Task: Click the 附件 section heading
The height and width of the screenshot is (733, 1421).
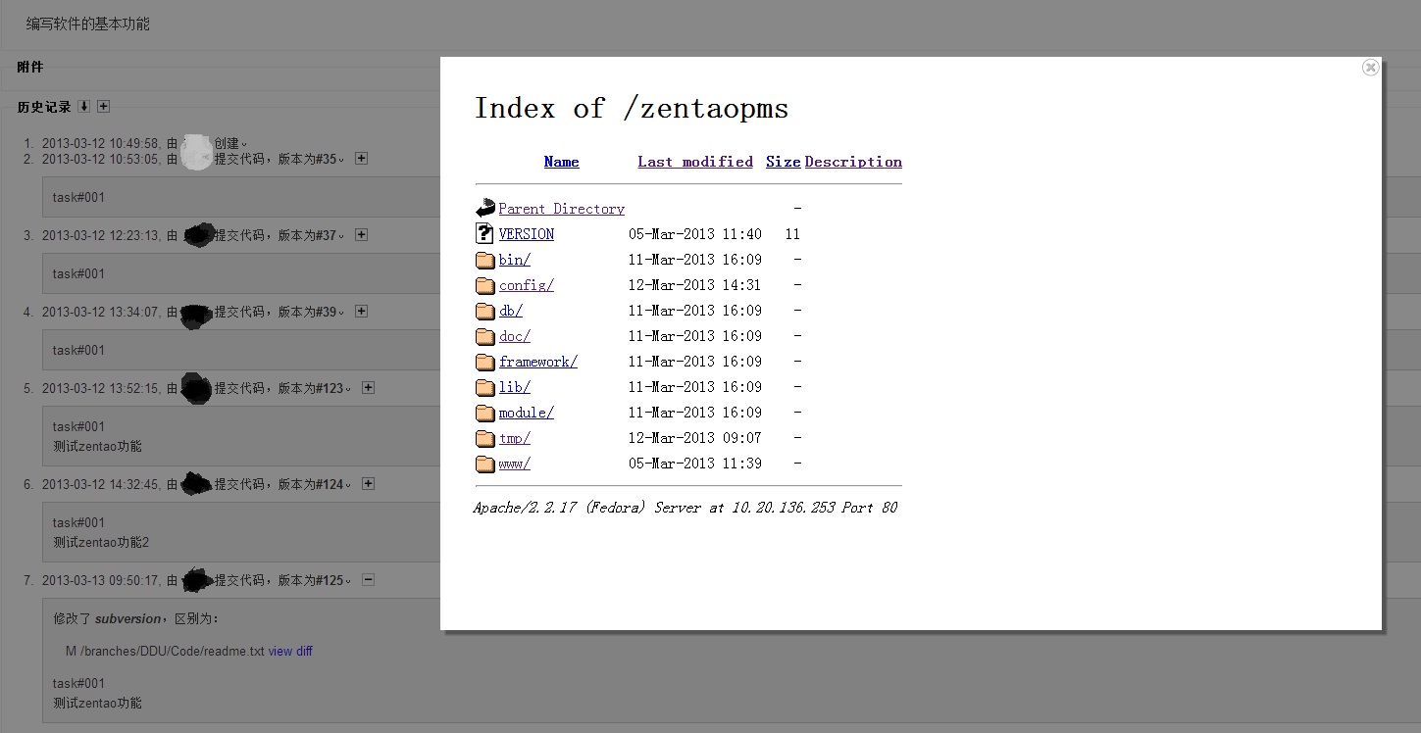Action: point(30,67)
